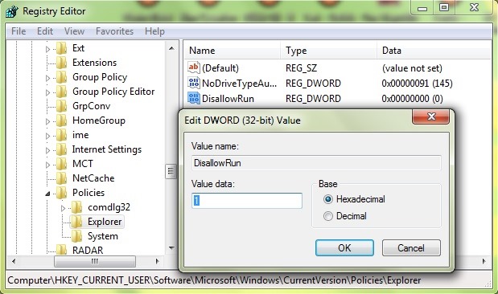The height and width of the screenshot is (294, 498).
Task: Confirm the value with OK
Action: [344, 247]
